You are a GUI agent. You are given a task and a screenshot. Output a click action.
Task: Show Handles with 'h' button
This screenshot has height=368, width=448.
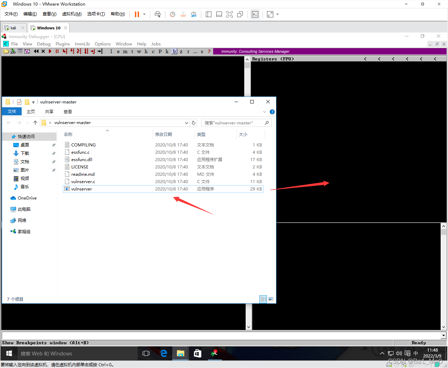click(146, 51)
